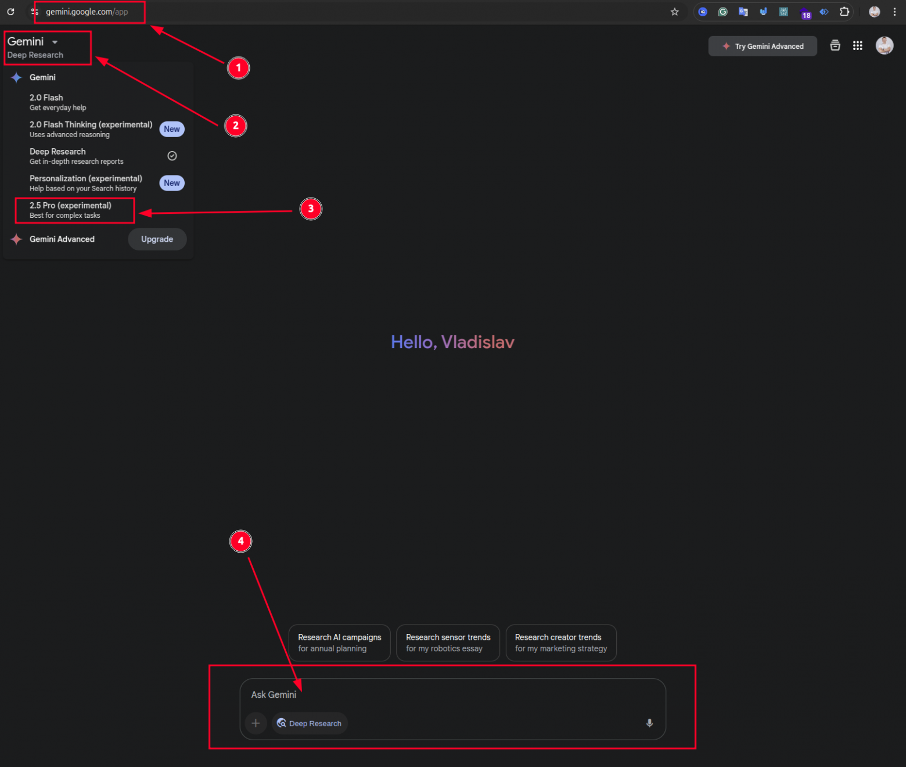
Task: Open the Chrome three-dot menu
Action: tap(894, 12)
